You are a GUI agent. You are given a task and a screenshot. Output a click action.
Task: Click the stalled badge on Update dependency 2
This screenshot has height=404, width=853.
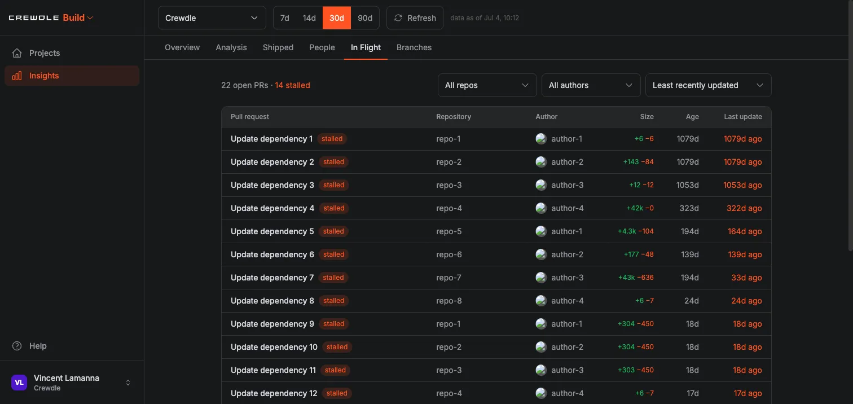tap(333, 162)
